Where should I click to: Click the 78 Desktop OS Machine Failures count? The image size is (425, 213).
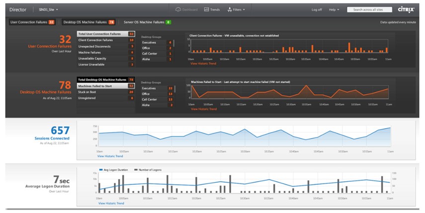tap(65, 85)
